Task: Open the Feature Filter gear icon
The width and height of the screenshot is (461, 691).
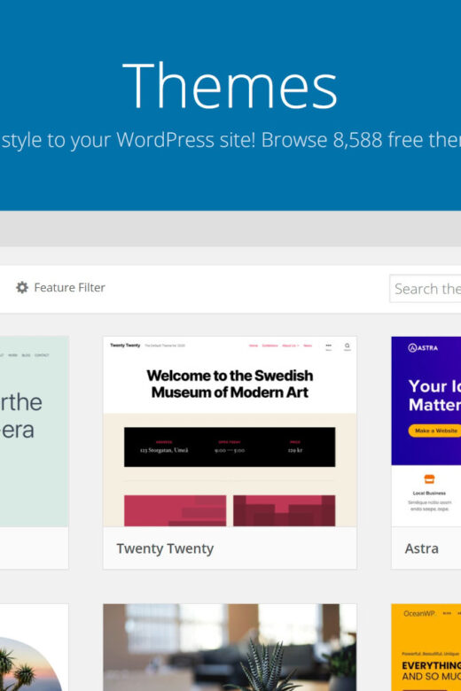Action: pos(22,287)
